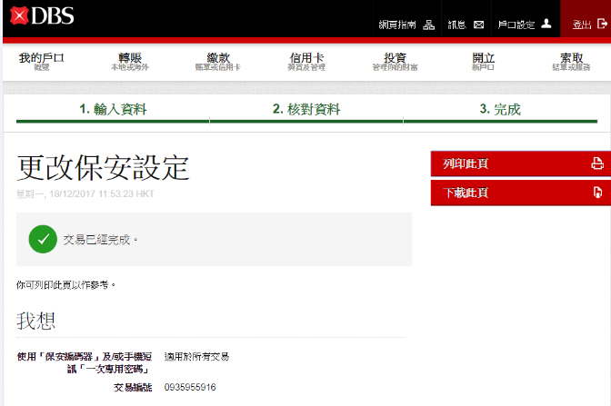Click the transaction number 0935955916

pyautogui.click(x=190, y=388)
